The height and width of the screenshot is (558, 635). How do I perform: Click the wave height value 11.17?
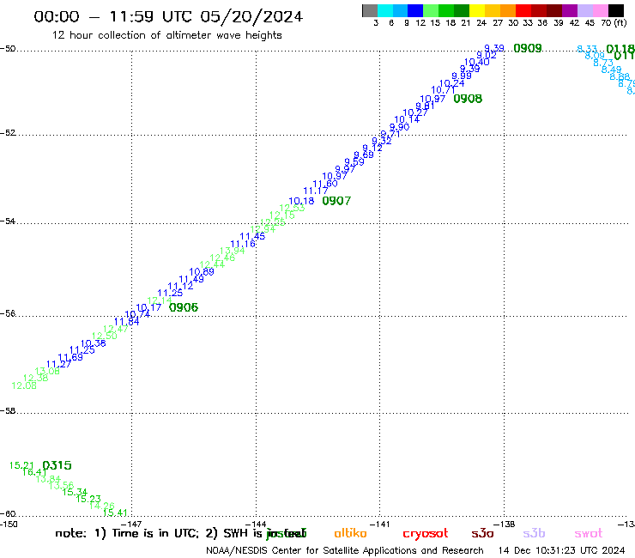pyautogui.click(x=316, y=191)
